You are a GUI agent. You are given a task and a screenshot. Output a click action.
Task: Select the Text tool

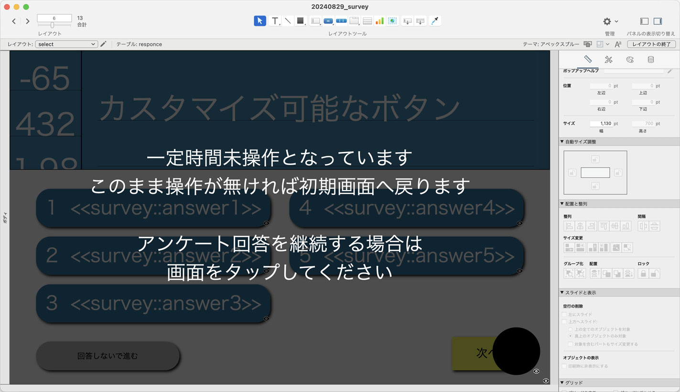coord(275,21)
